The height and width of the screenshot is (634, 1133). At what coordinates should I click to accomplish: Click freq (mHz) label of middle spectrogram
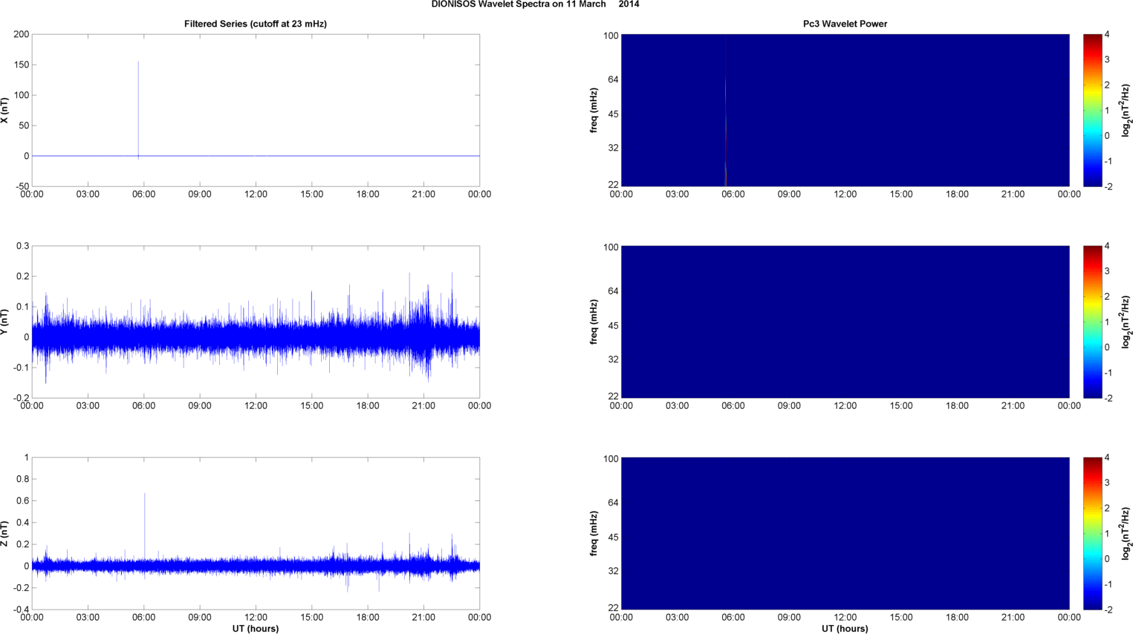(x=594, y=322)
